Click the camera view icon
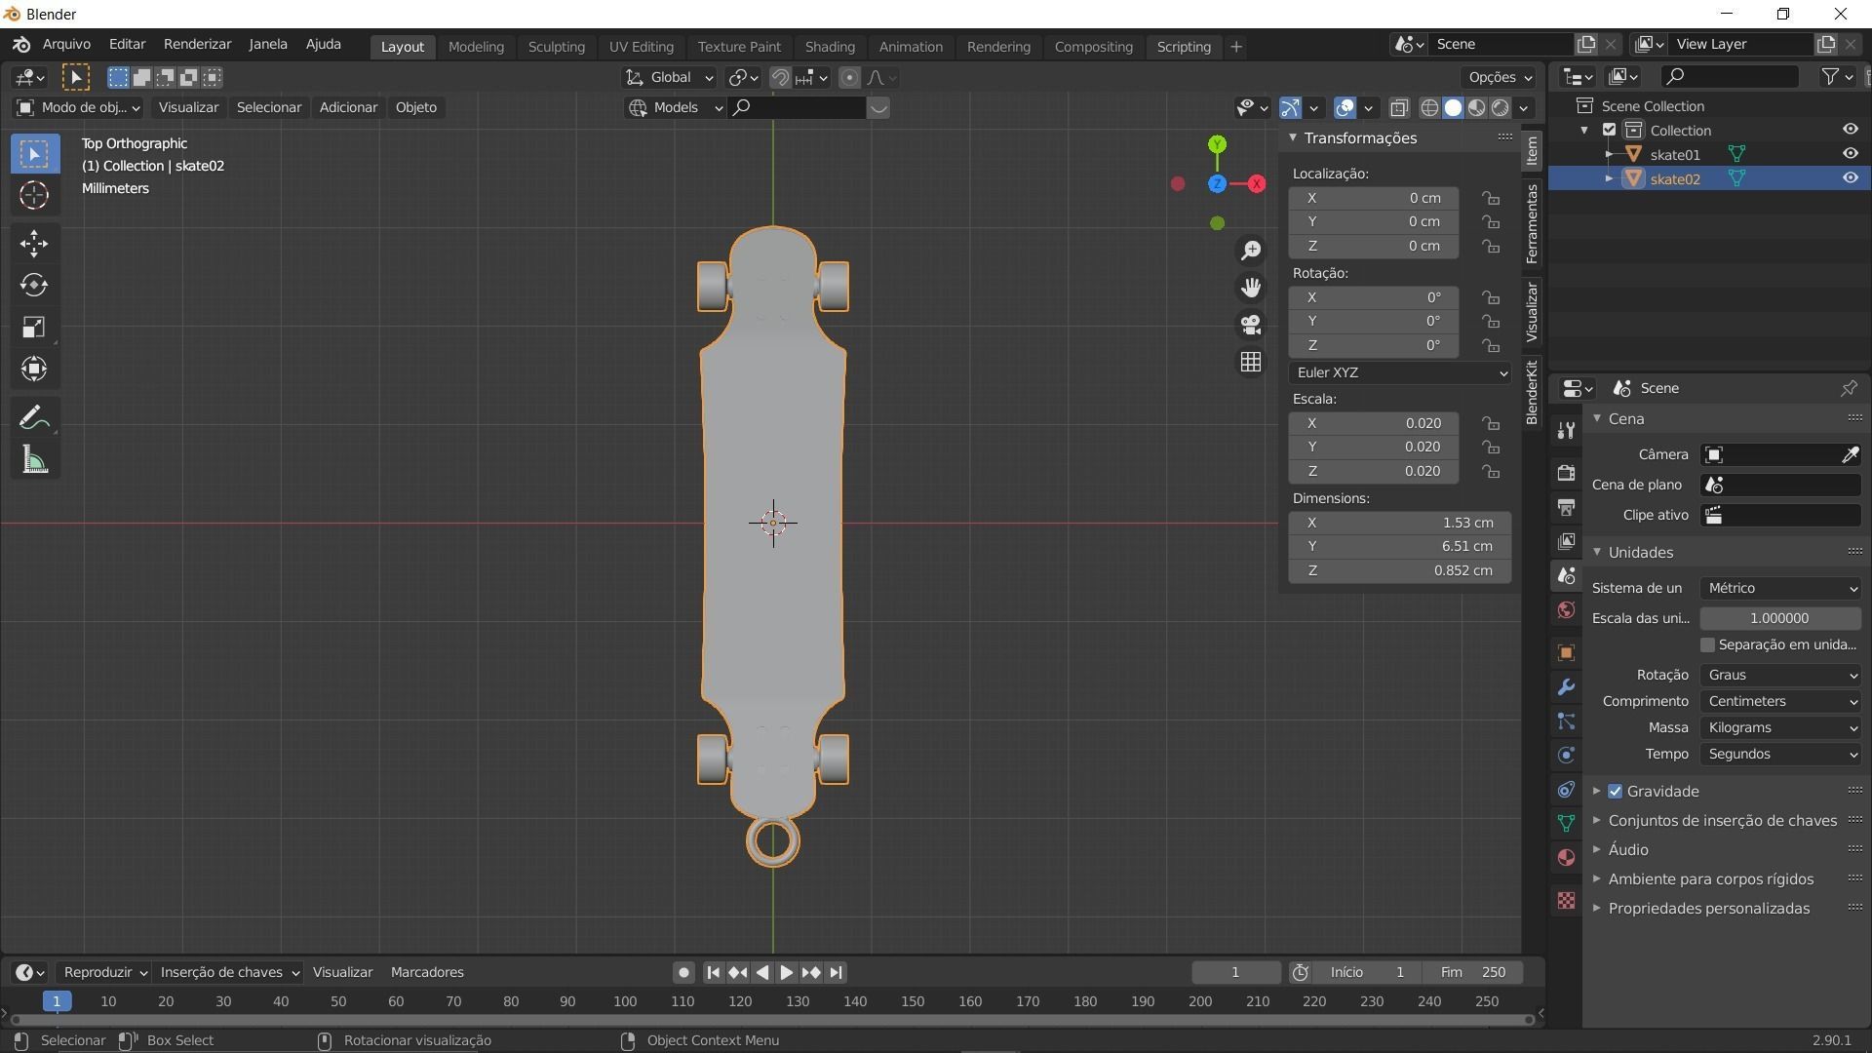The width and height of the screenshot is (1872, 1053). tap(1251, 325)
